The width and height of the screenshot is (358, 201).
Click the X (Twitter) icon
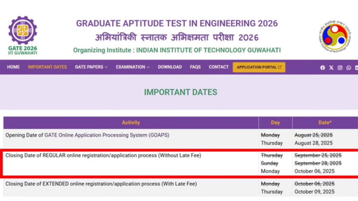[331, 68]
